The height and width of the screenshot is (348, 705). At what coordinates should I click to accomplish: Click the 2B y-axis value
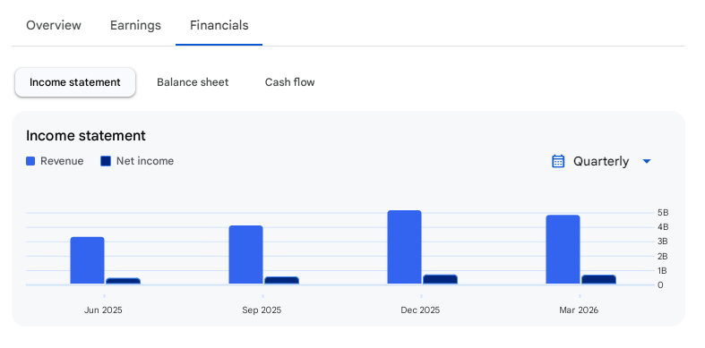click(x=663, y=257)
